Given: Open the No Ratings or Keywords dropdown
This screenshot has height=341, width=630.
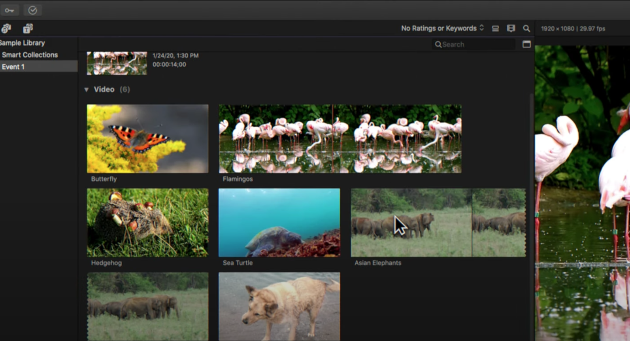Looking at the screenshot, I should point(442,28).
